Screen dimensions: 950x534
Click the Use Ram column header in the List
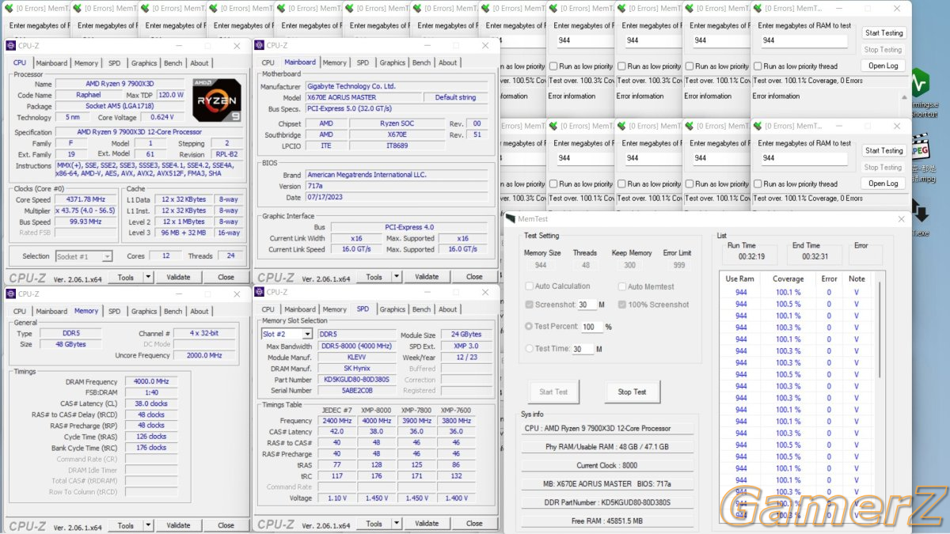(x=740, y=278)
